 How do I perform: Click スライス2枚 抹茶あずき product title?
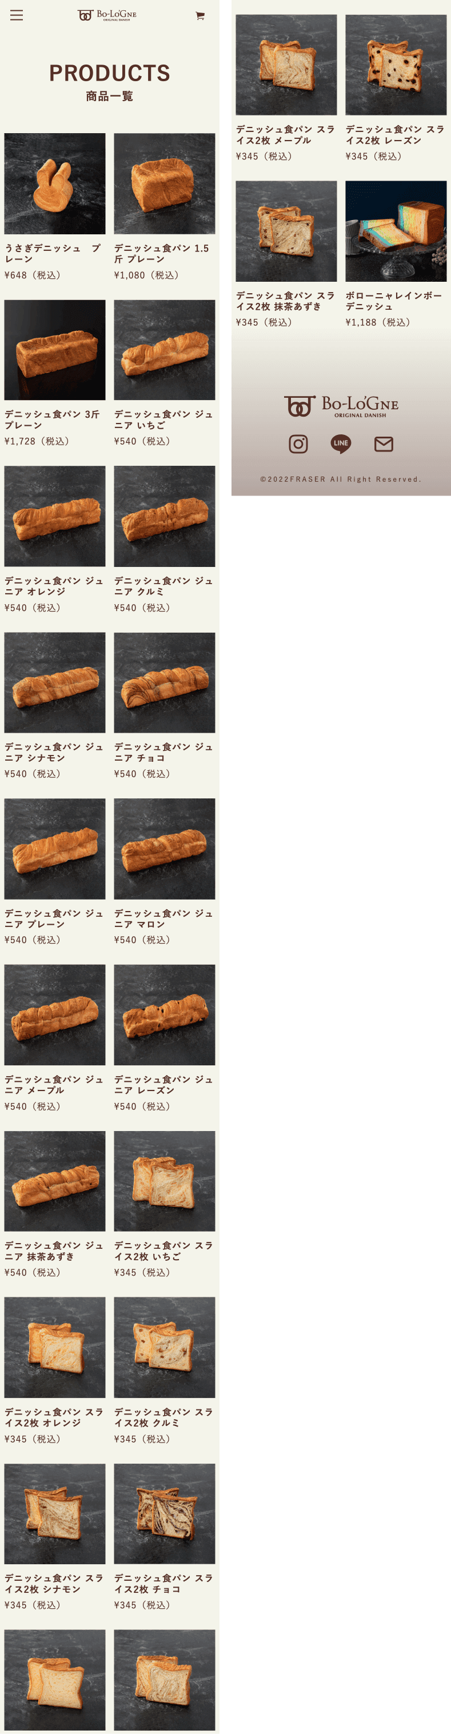click(x=285, y=300)
